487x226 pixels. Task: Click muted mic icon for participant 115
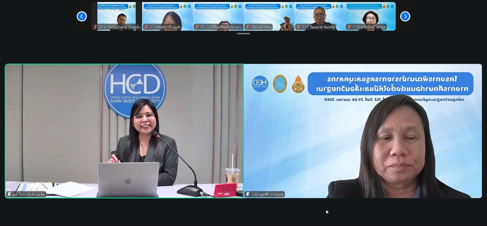click(x=349, y=27)
